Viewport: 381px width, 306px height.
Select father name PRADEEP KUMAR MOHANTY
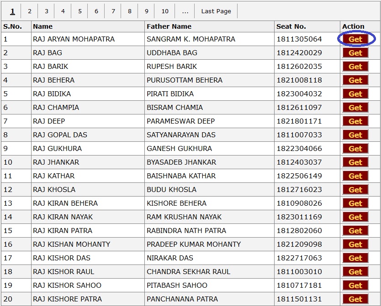(194, 244)
